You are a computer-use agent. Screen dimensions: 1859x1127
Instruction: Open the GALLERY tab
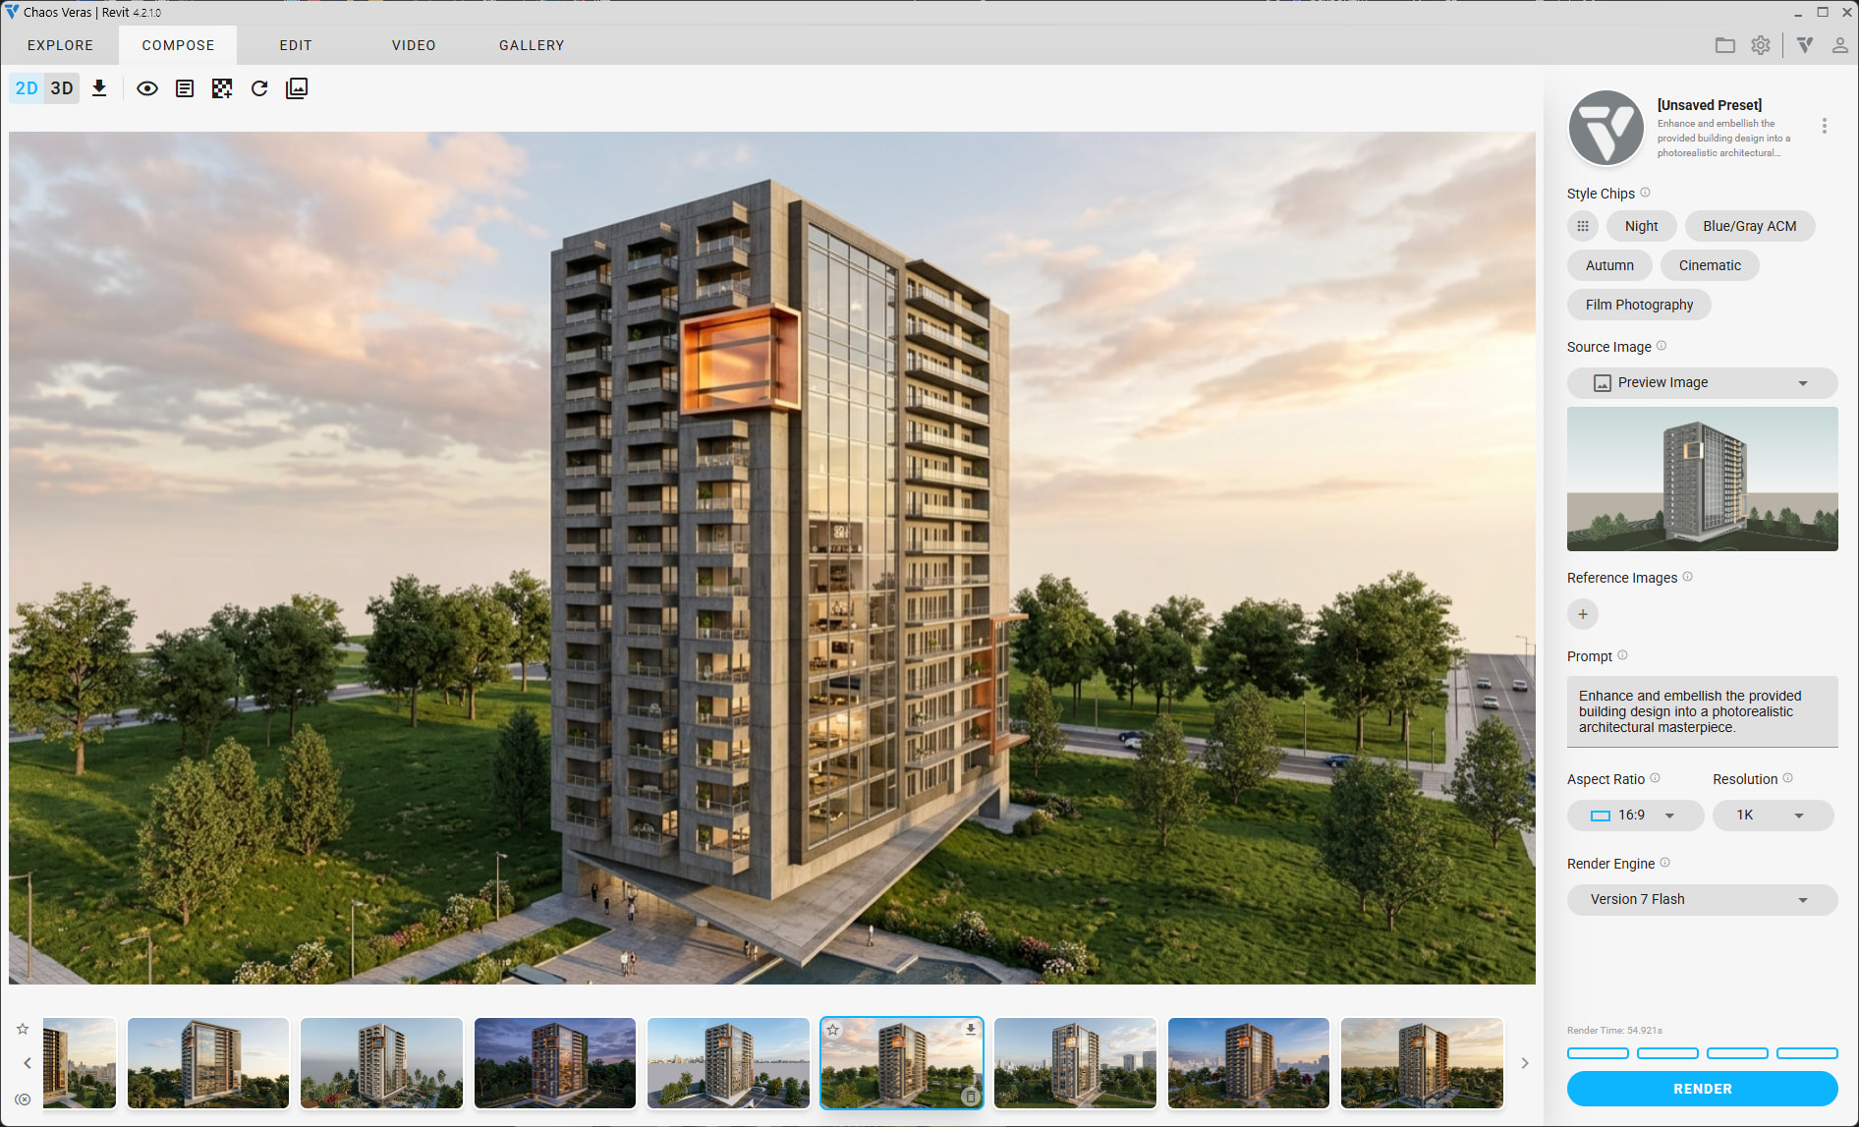point(532,45)
